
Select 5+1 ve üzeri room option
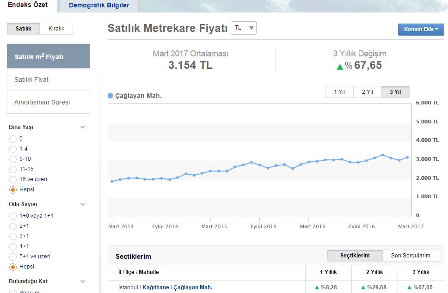(x=13, y=256)
